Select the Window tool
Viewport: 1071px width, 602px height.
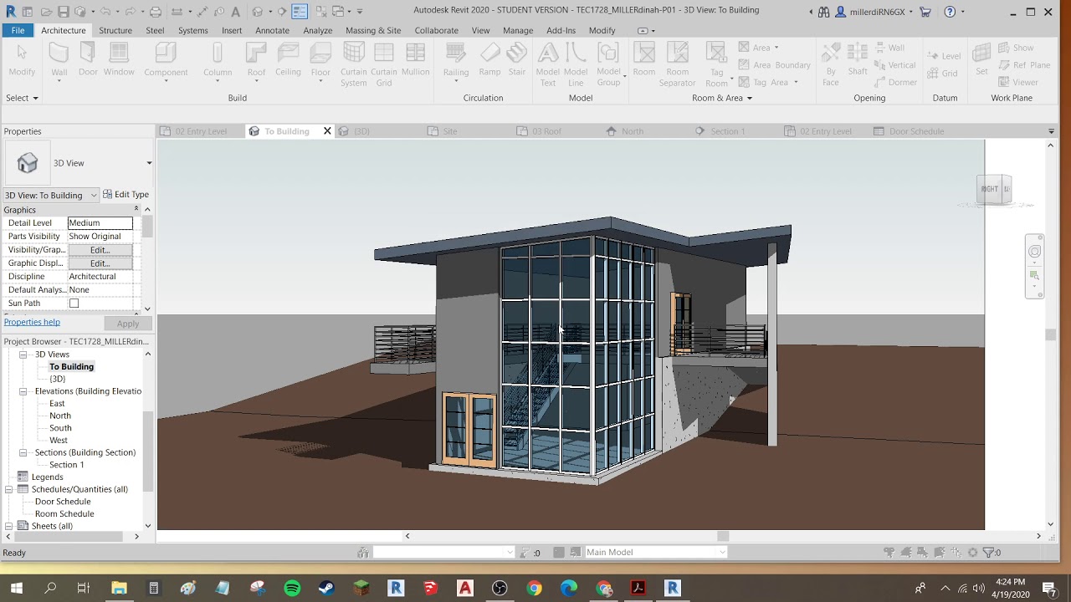tap(119, 60)
